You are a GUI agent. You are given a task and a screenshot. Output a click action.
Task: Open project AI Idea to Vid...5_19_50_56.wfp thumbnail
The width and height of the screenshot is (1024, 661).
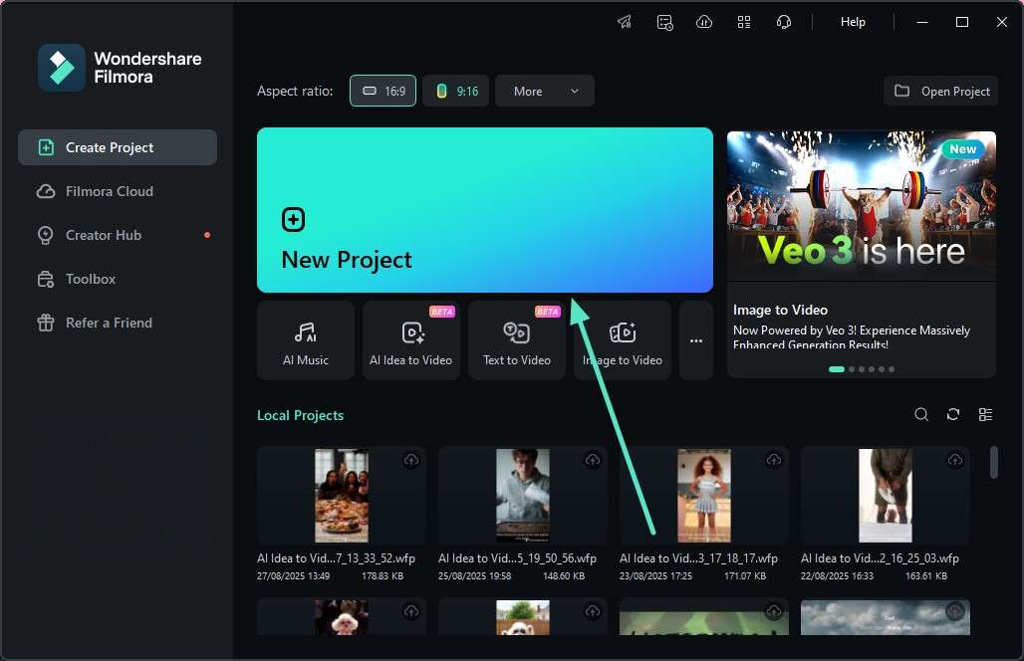522,496
